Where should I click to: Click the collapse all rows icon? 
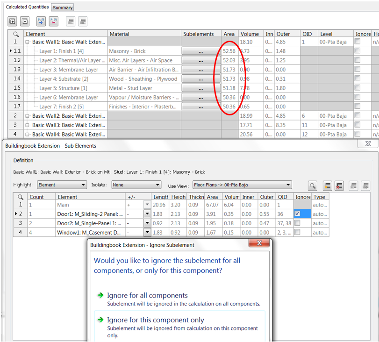(24, 21)
